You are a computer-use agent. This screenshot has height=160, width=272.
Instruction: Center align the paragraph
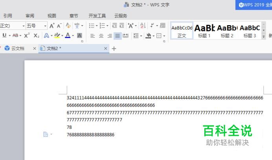[101, 36]
